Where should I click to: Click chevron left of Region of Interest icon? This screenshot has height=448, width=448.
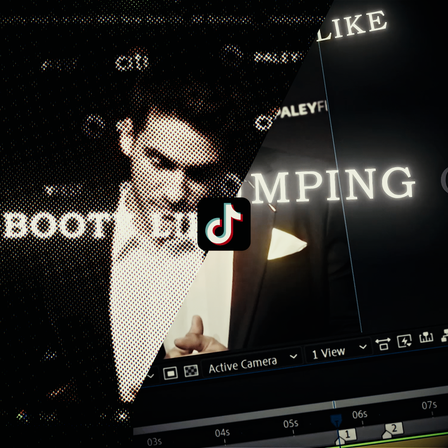[150, 376]
